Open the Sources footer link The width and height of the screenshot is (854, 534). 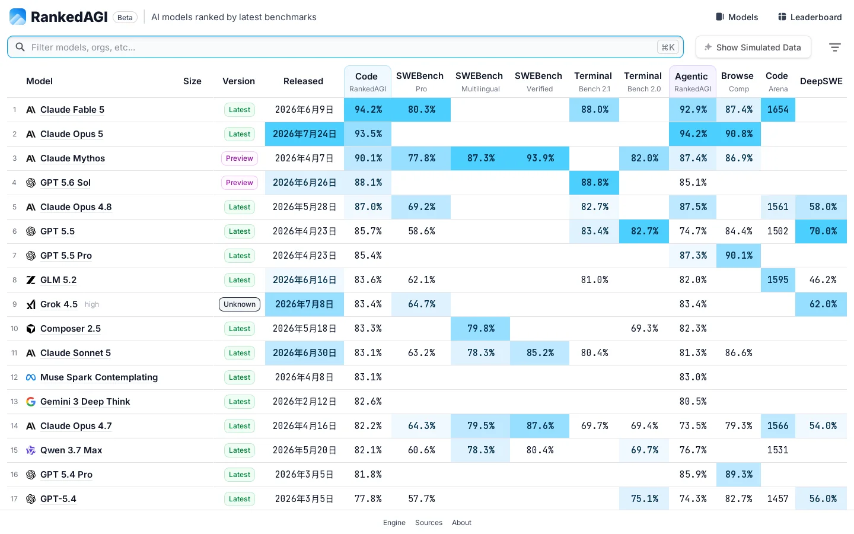tap(429, 523)
